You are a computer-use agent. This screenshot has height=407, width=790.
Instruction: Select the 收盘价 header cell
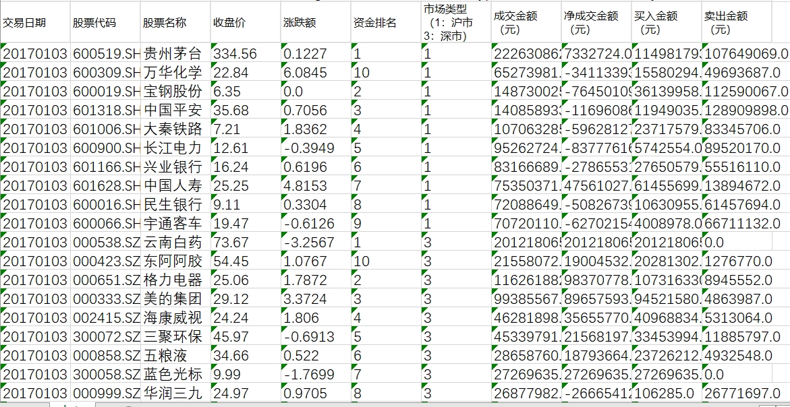tap(246, 23)
